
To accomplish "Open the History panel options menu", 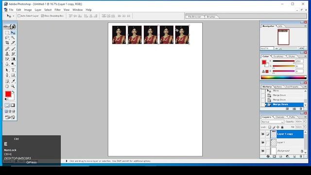I will click(305, 87).
